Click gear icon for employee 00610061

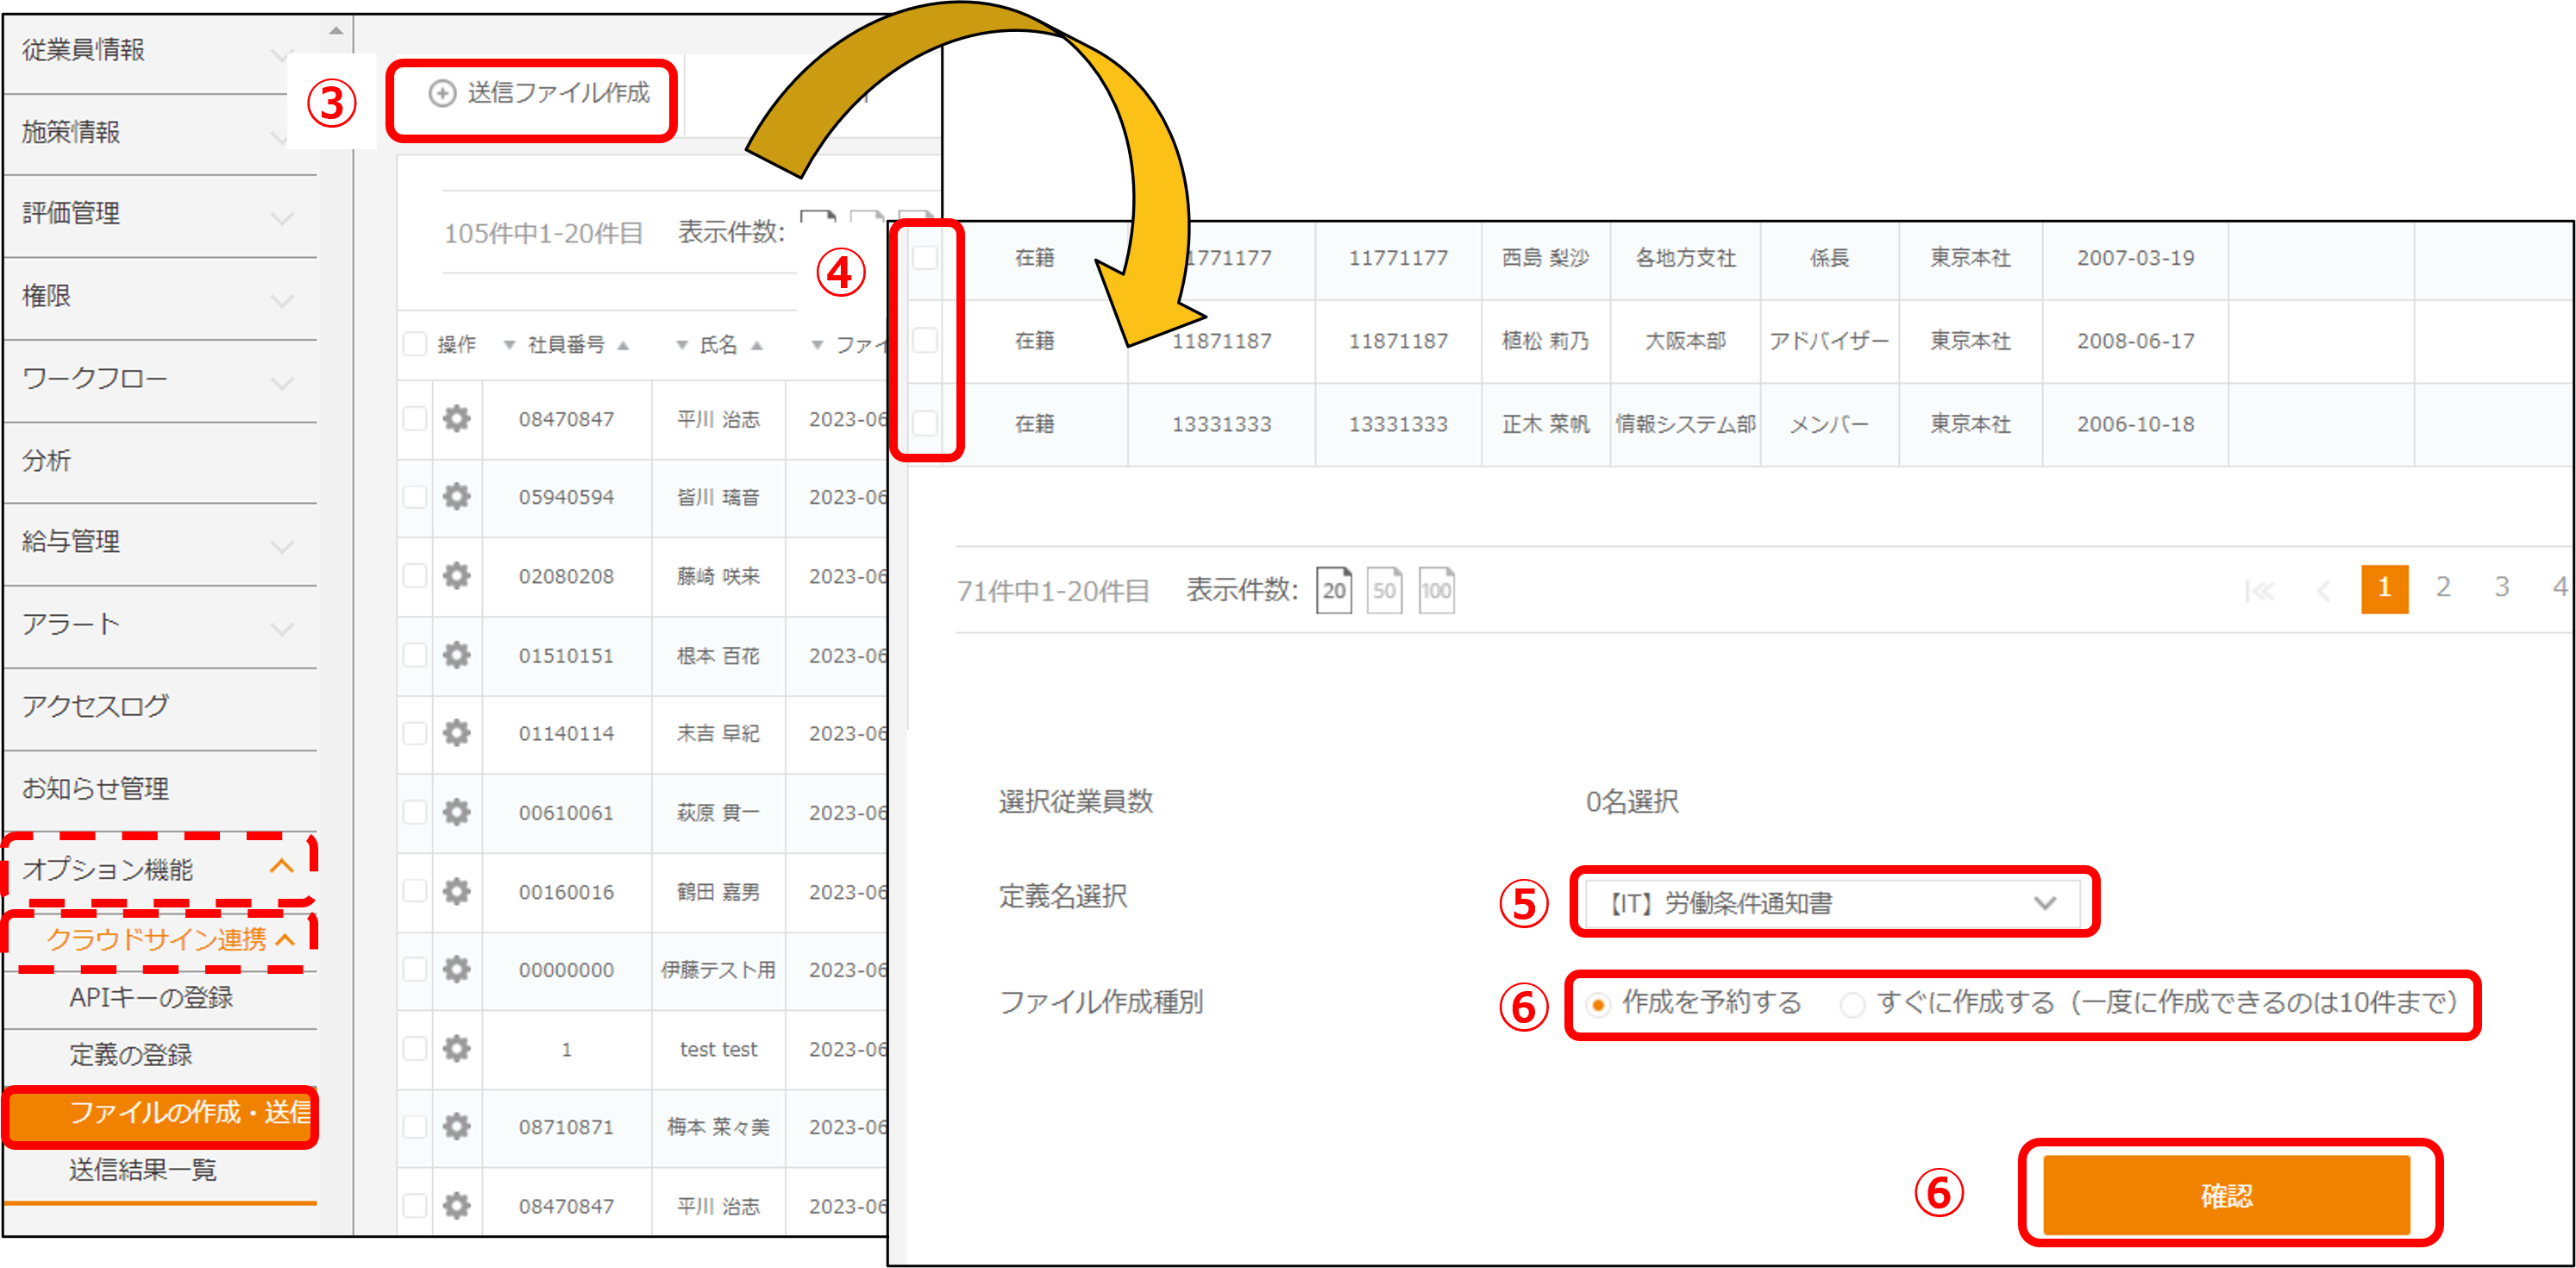pos(457,812)
